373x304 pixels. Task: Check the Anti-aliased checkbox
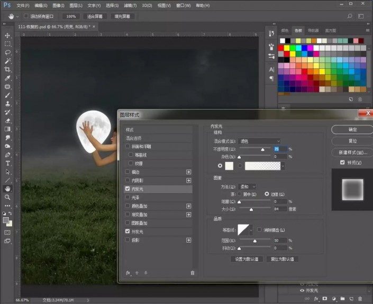259,230
